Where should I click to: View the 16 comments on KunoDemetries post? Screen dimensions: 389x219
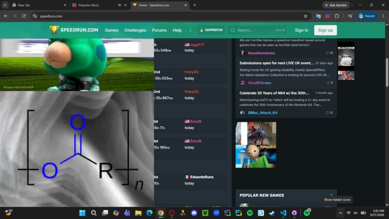330,53
